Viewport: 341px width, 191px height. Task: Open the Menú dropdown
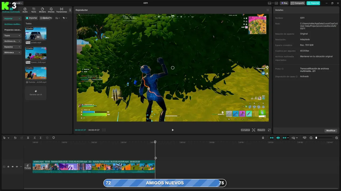coord(19,3)
